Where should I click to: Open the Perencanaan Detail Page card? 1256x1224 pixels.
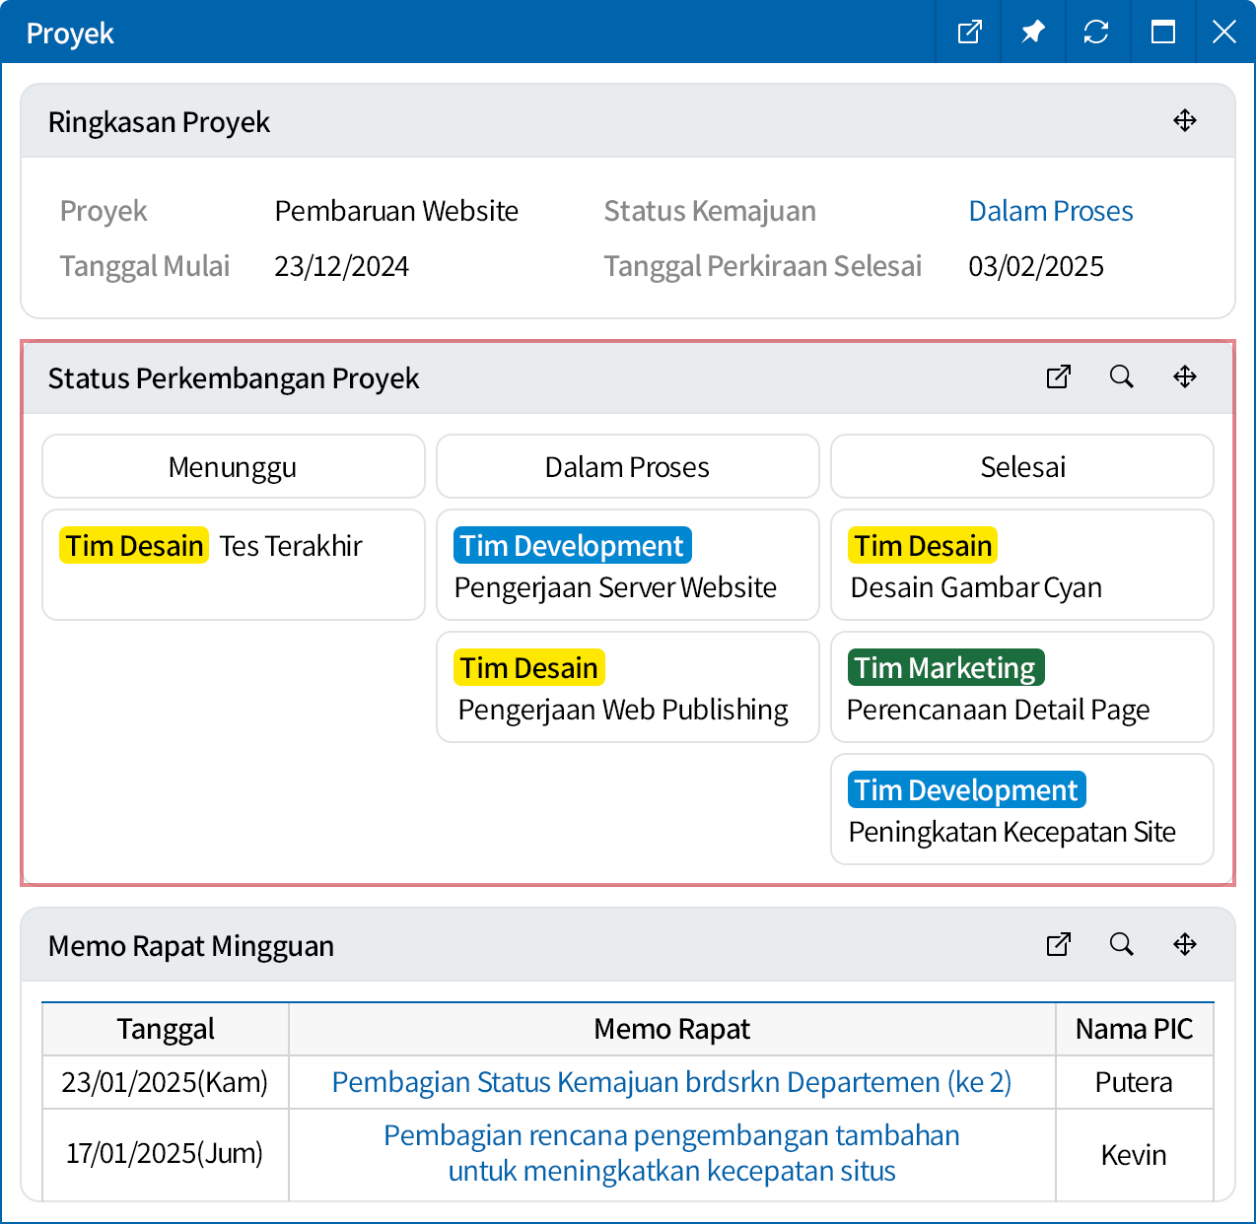point(1022,687)
